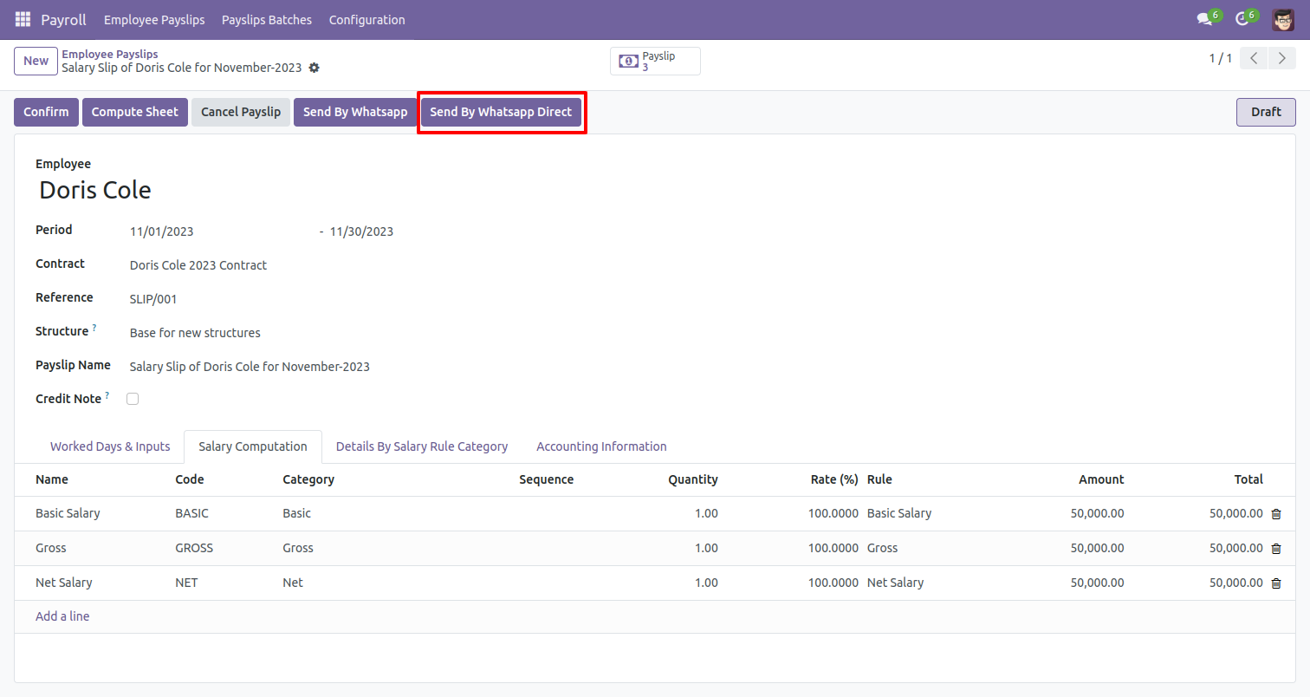
Task: Open the Contract field Doris Cole 2023 Contract
Action: (198, 265)
